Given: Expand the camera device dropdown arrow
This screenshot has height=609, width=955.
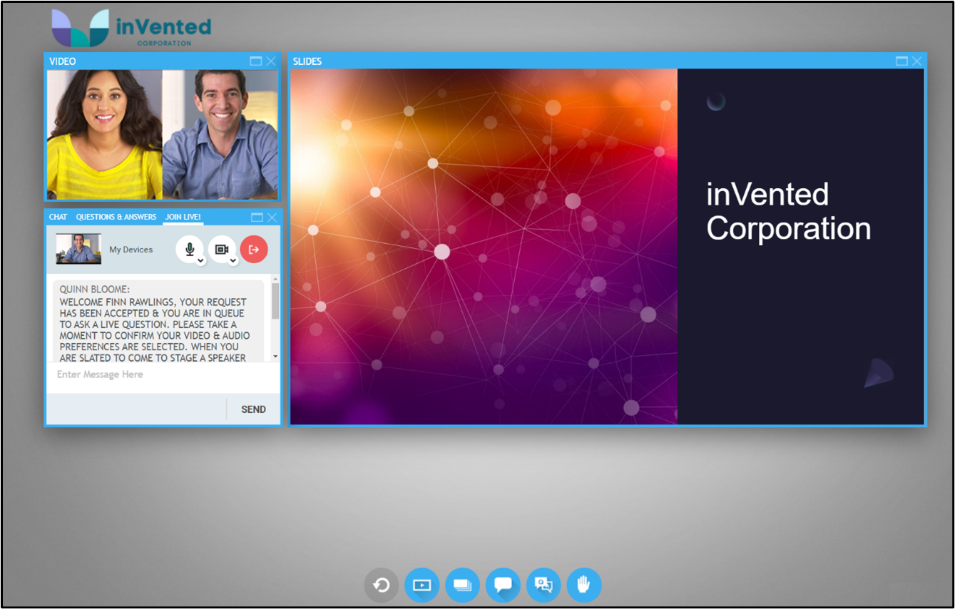Looking at the screenshot, I should point(233,261).
